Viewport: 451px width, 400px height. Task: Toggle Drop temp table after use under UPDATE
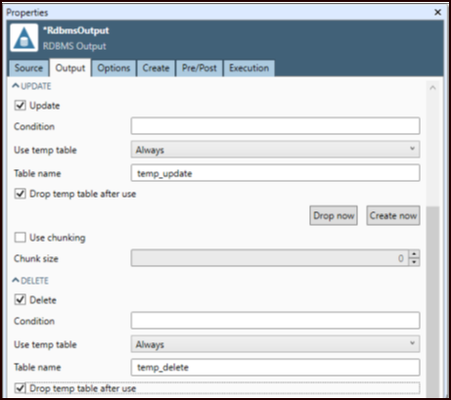[x=21, y=194]
